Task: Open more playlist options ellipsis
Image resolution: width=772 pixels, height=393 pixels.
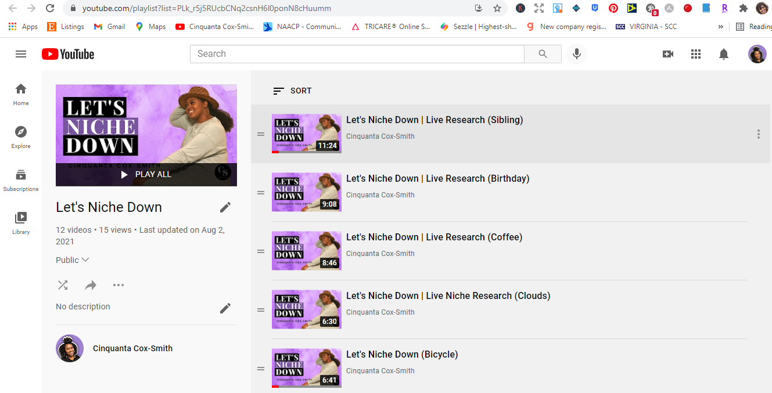Action: coord(119,285)
